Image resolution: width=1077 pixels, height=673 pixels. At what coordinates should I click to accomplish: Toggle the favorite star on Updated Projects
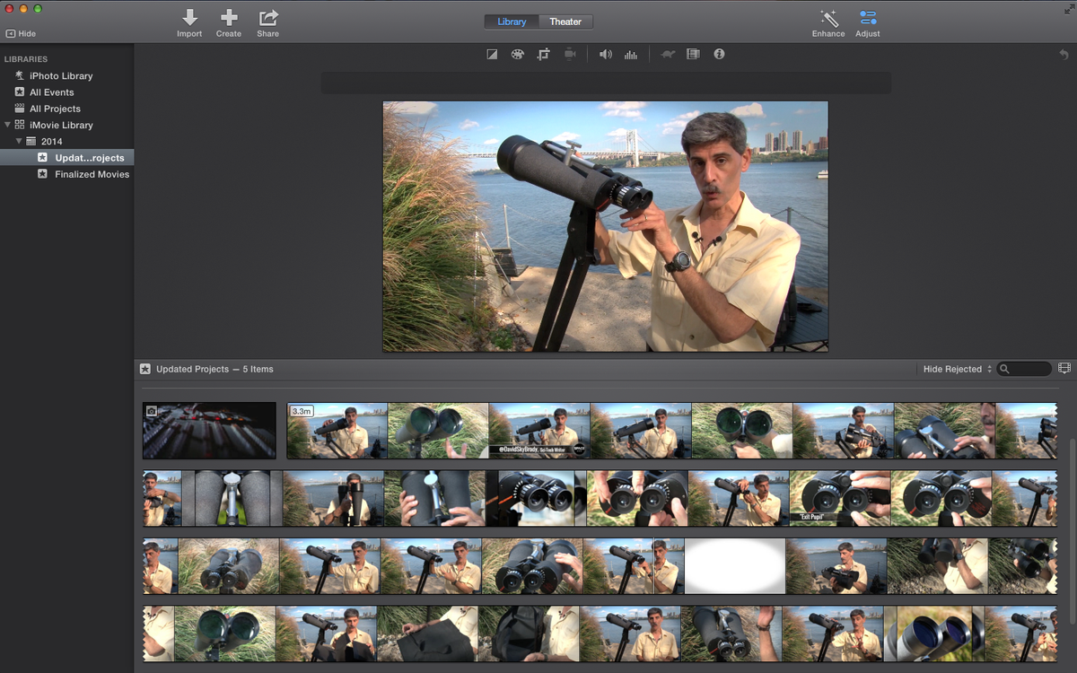pos(144,368)
